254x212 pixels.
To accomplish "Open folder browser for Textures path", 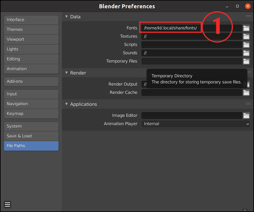I will pos(246,37).
